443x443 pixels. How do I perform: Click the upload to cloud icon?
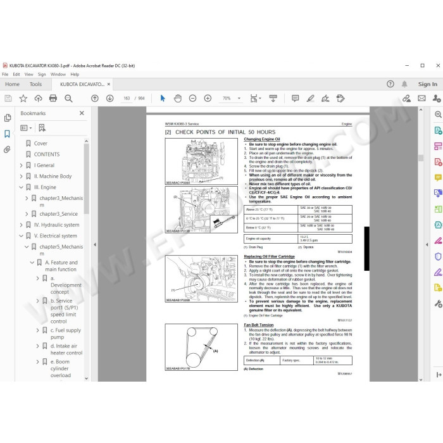point(38,98)
